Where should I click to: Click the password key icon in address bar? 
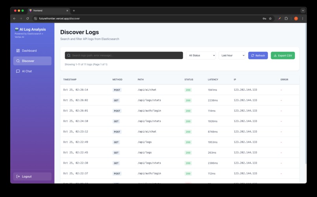coord(264,18)
